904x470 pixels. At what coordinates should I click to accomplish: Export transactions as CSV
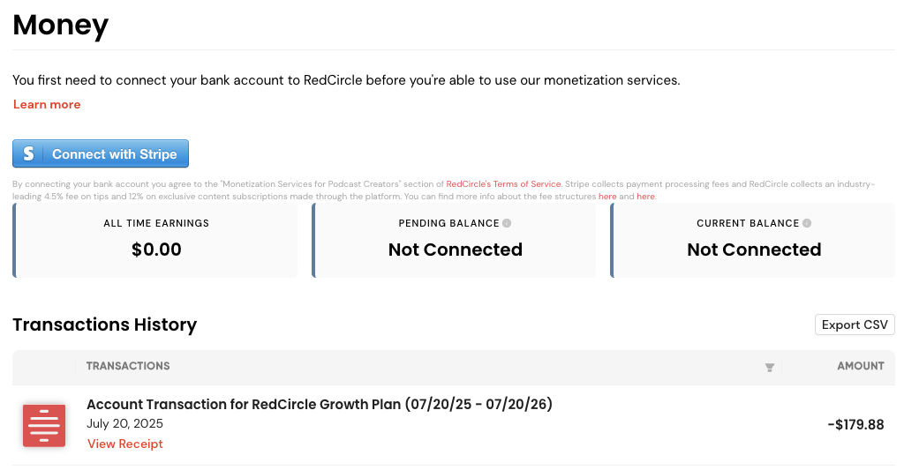coord(855,325)
